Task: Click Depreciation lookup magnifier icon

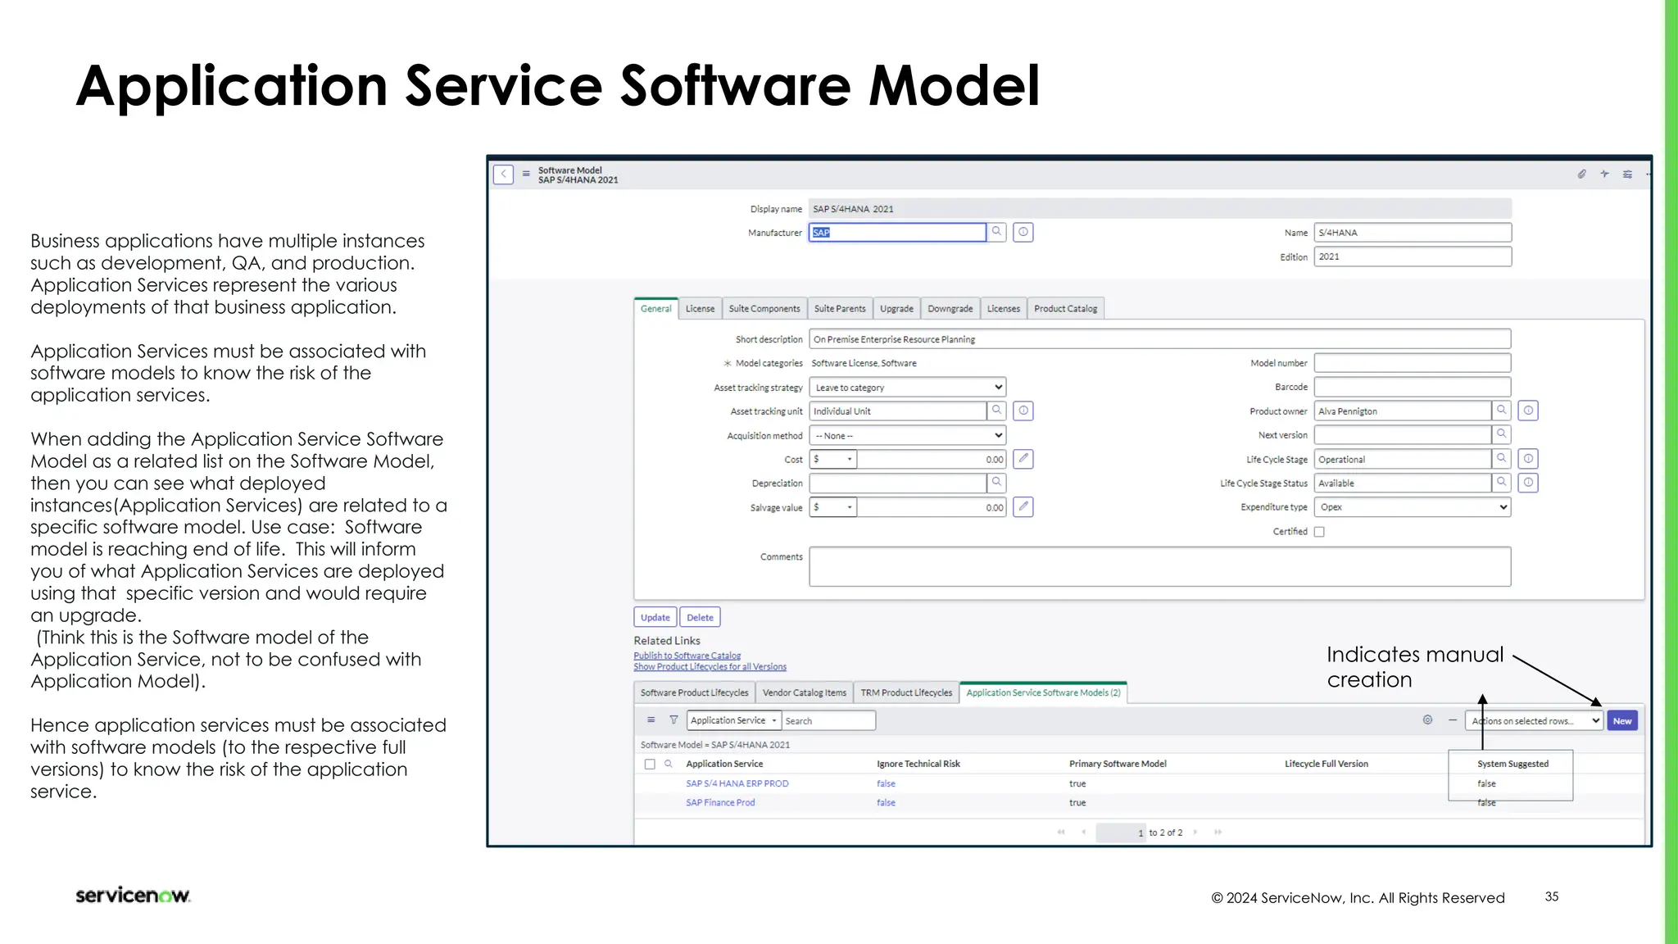Action: coord(996,483)
